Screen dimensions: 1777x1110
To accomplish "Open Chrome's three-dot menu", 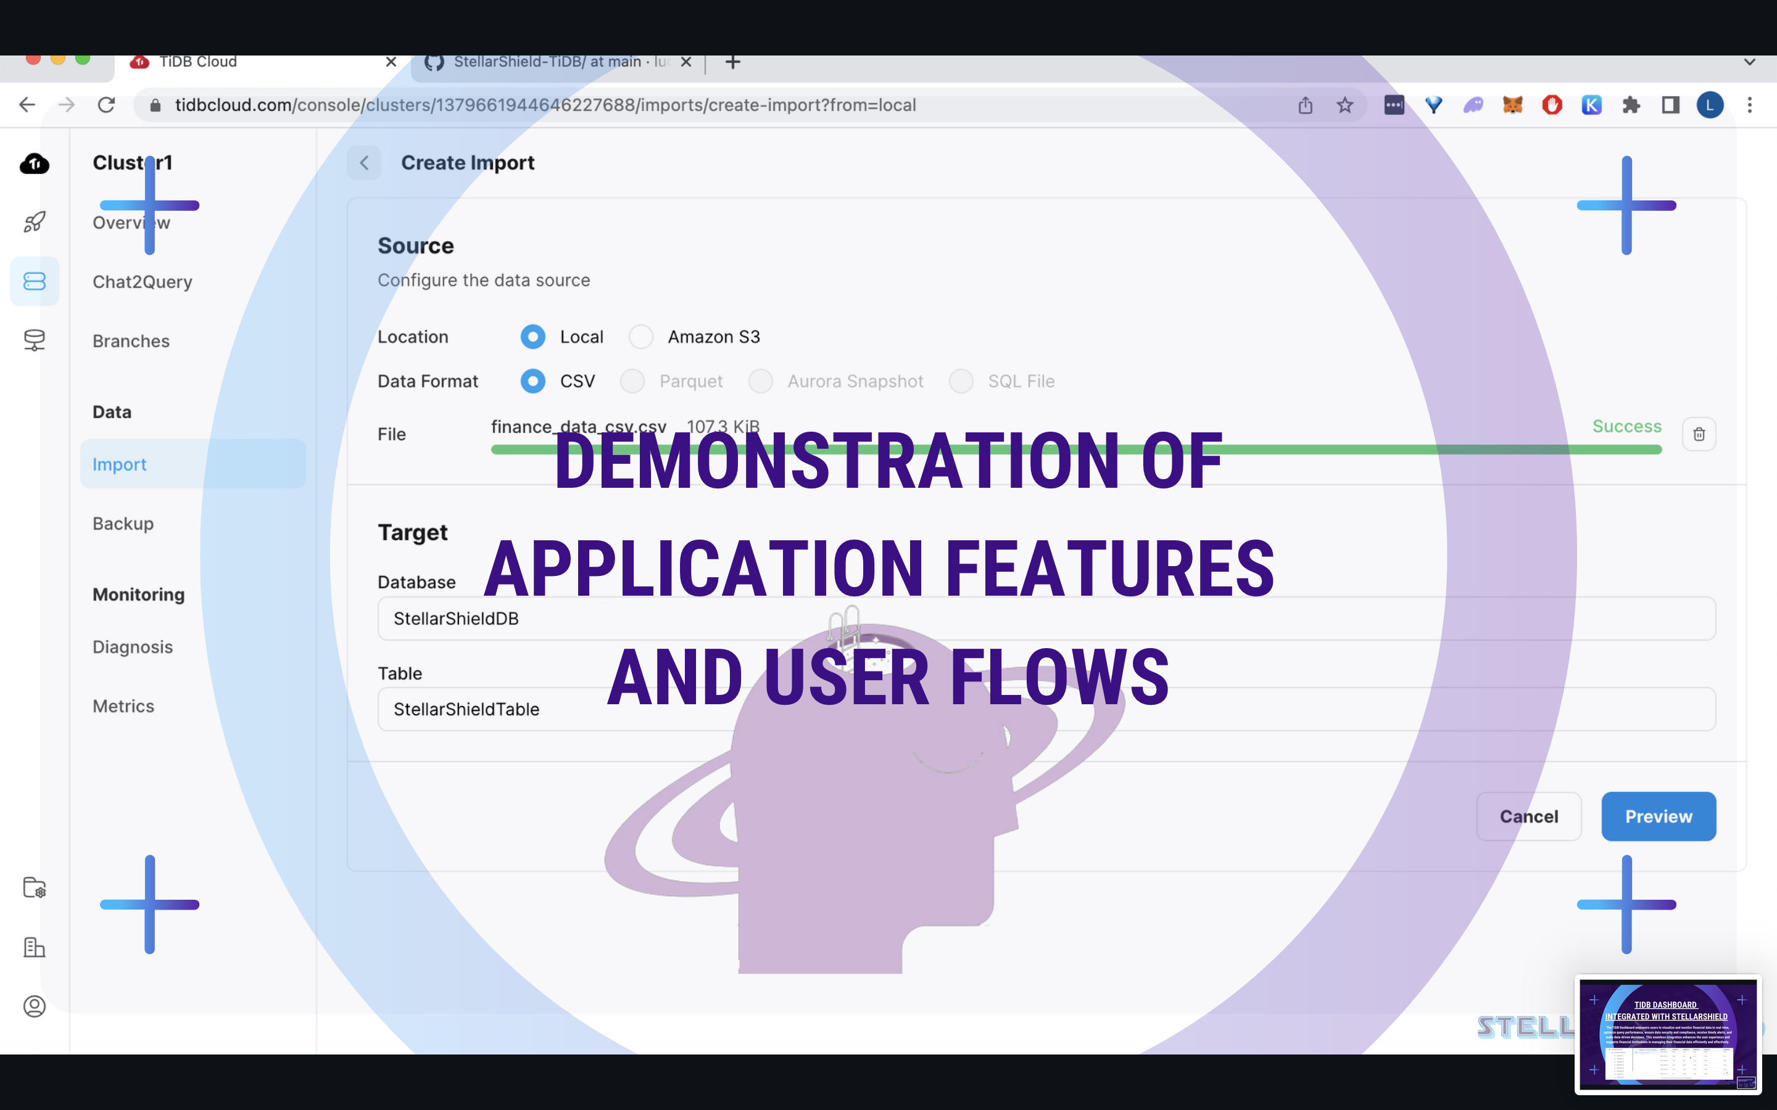I will click(1750, 105).
